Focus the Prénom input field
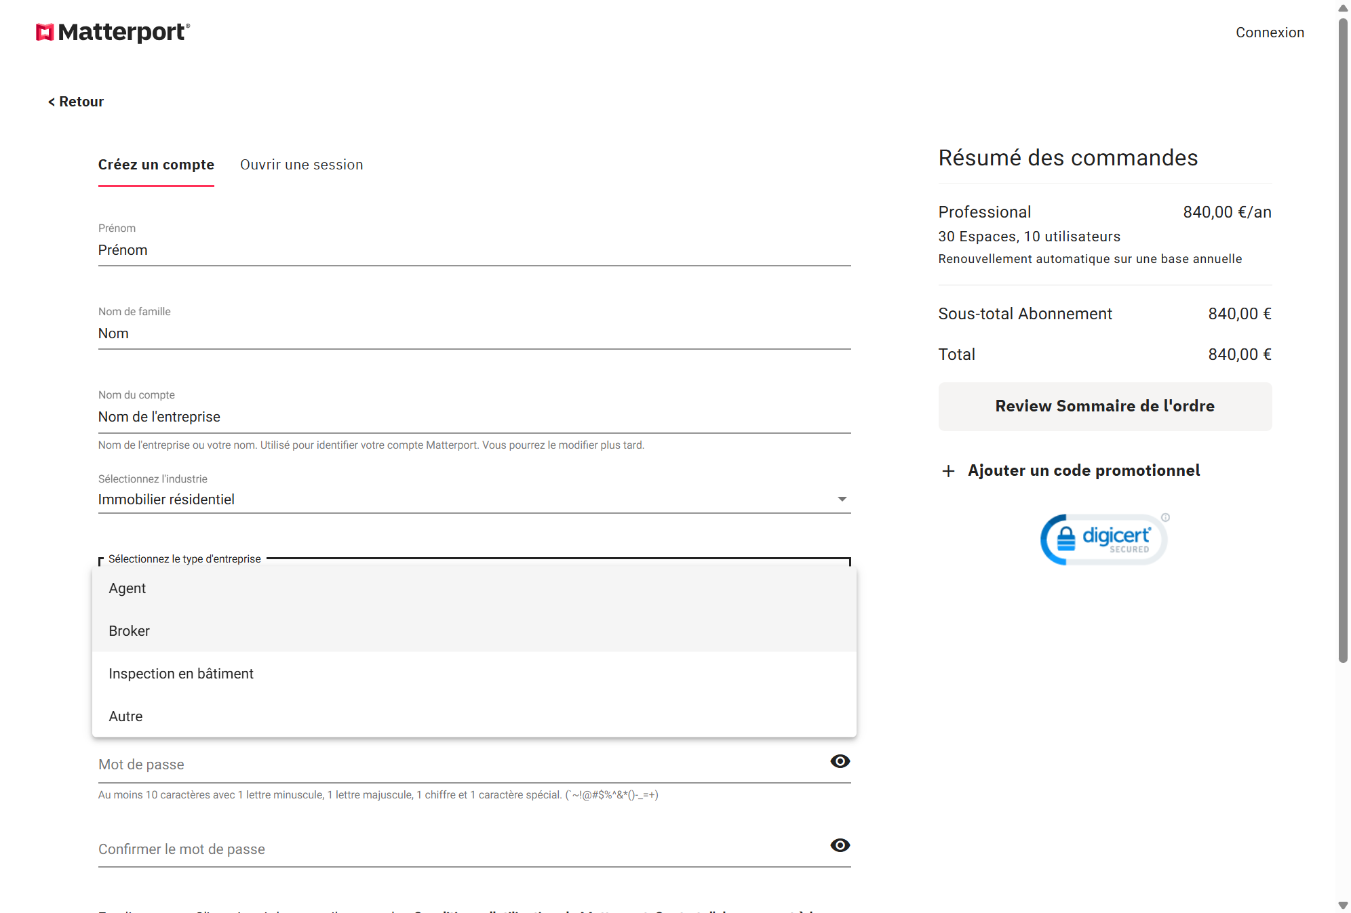Viewport: 1351px width, 913px height. tap(474, 250)
